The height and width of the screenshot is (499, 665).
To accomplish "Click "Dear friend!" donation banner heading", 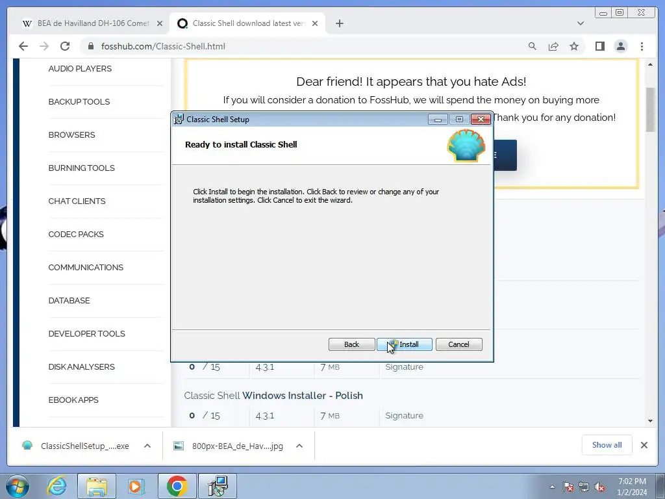I will coord(411,81).
